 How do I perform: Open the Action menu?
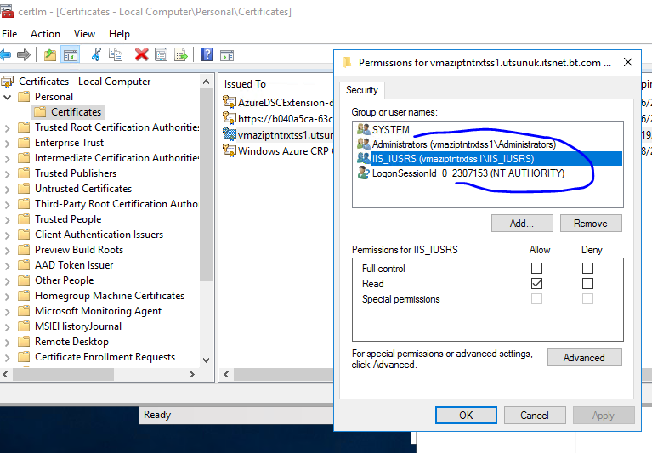click(45, 34)
